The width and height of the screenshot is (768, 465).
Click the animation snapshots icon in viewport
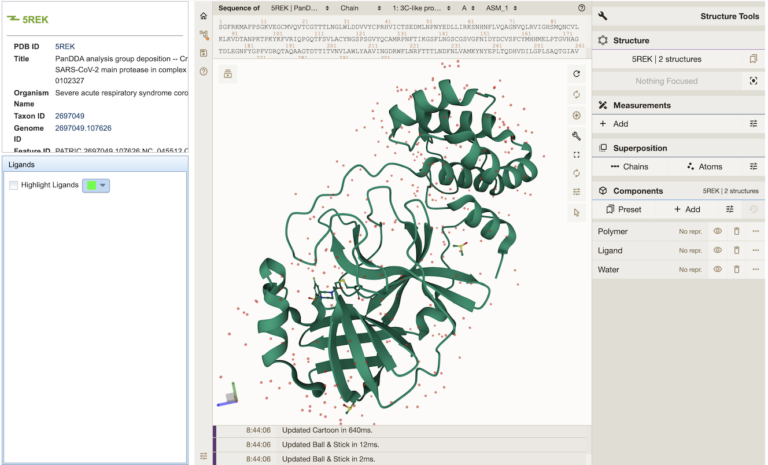(228, 74)
